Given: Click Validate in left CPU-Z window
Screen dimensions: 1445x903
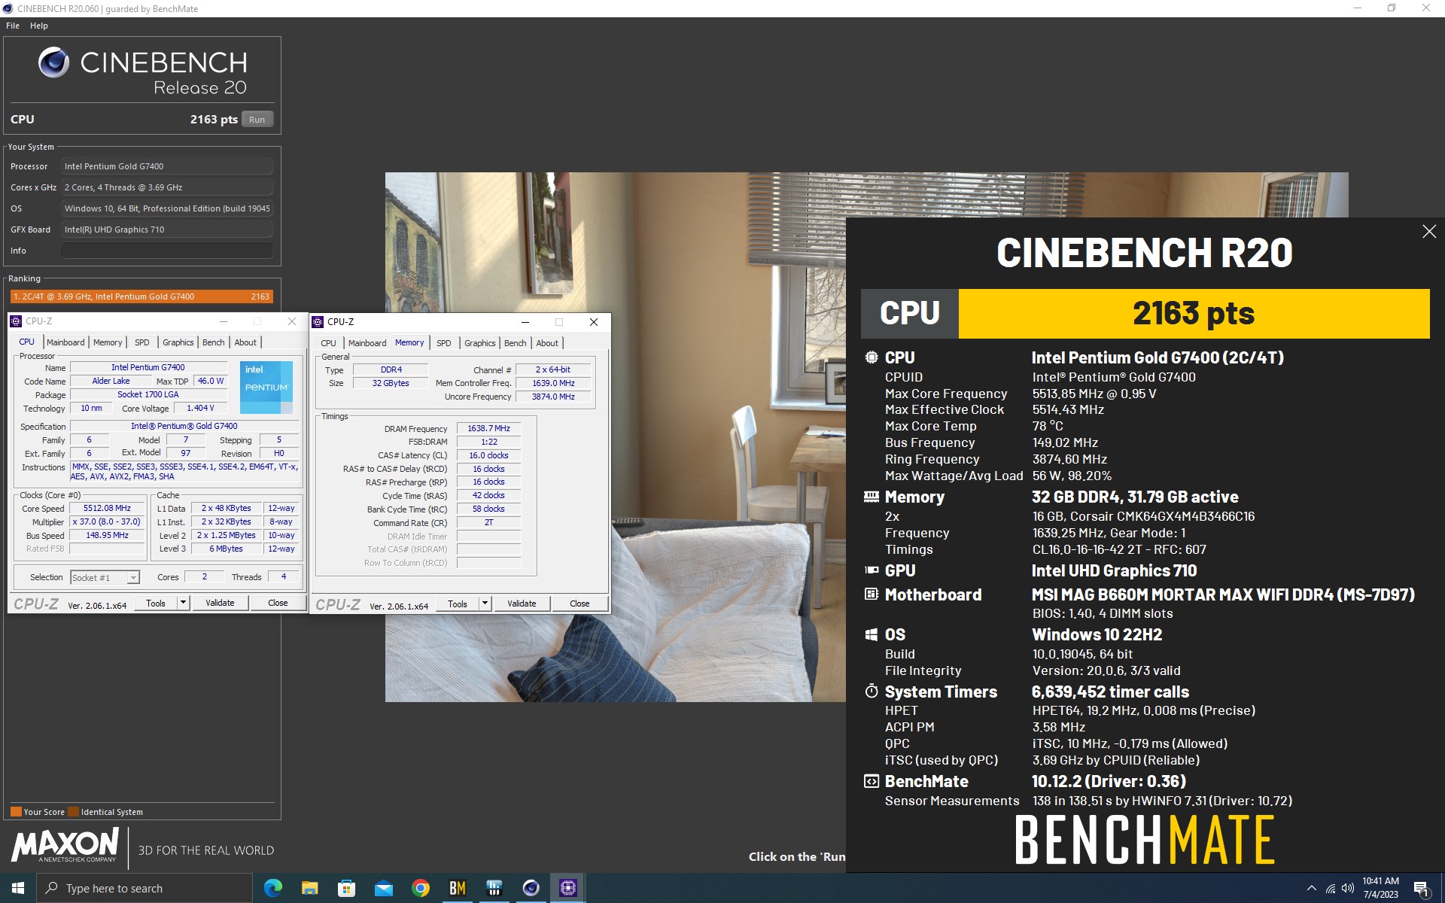Looking at the screenshot, I should tap(220, 603).
